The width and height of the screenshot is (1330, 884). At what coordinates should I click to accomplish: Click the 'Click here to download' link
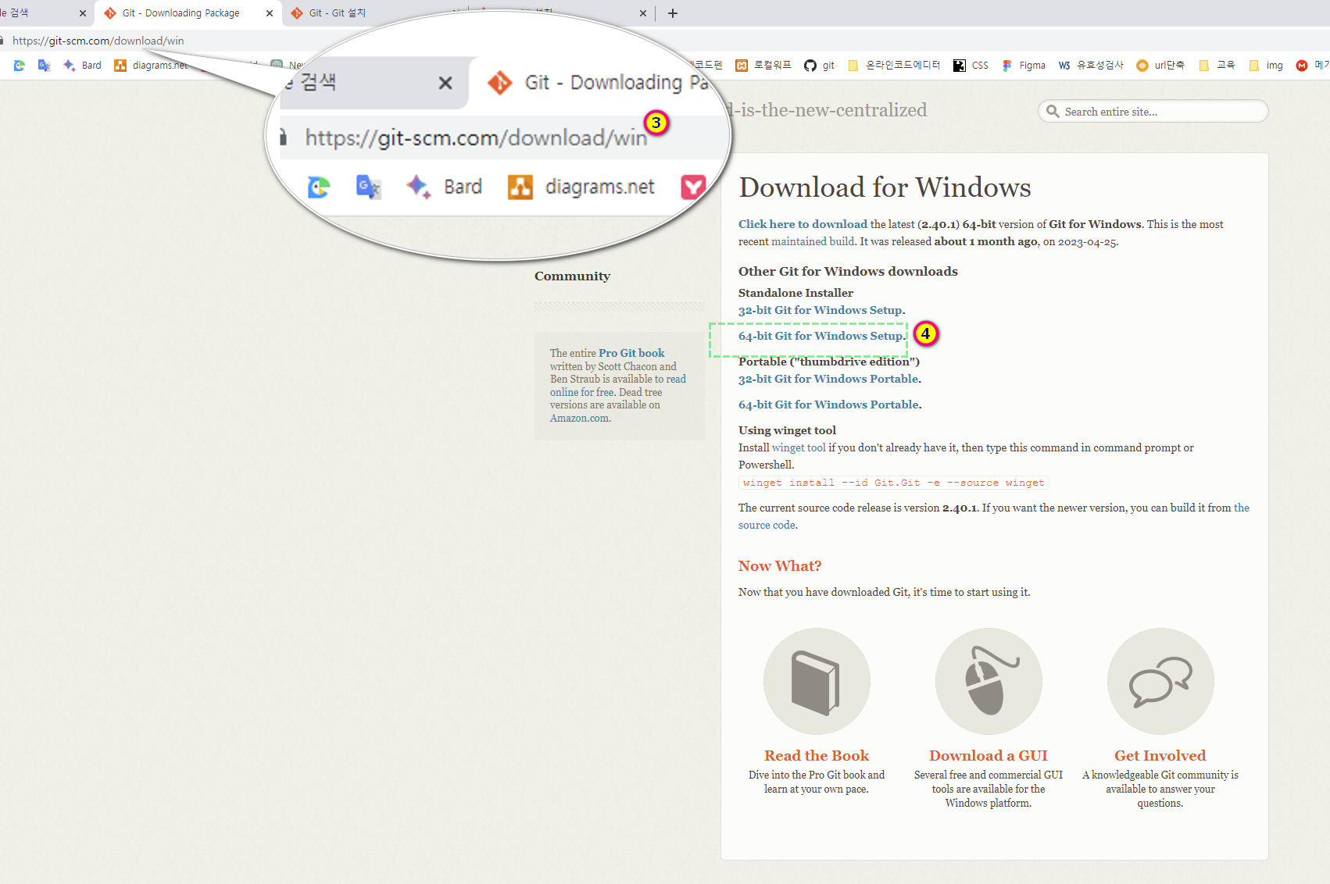point(803,224)
